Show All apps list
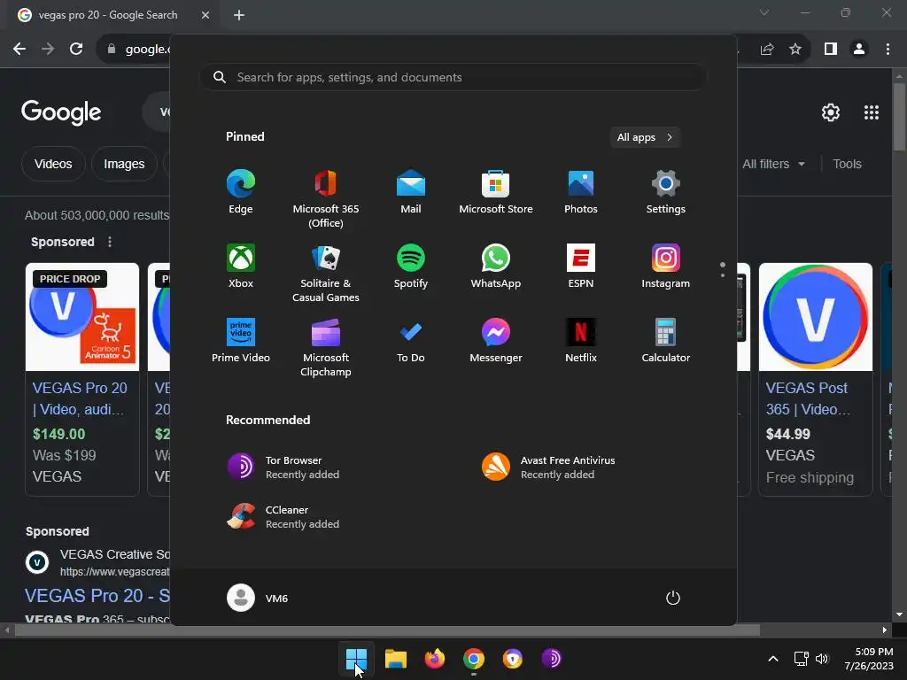907x680 pixels. tap(645, 137)
